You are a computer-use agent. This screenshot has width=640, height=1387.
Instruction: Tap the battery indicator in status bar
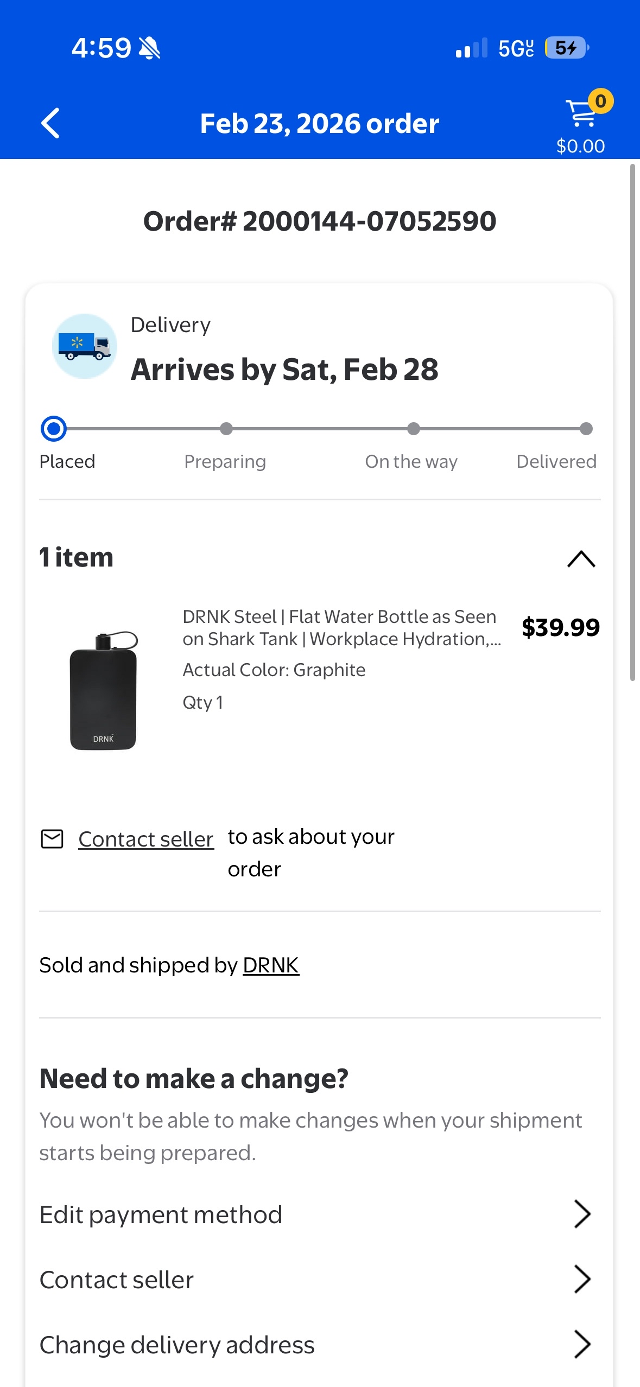566,48
